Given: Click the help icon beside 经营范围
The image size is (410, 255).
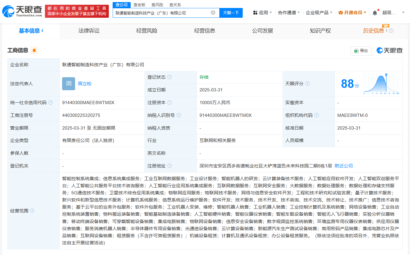Looking at the screenshot, I should (x=32, y=211).
